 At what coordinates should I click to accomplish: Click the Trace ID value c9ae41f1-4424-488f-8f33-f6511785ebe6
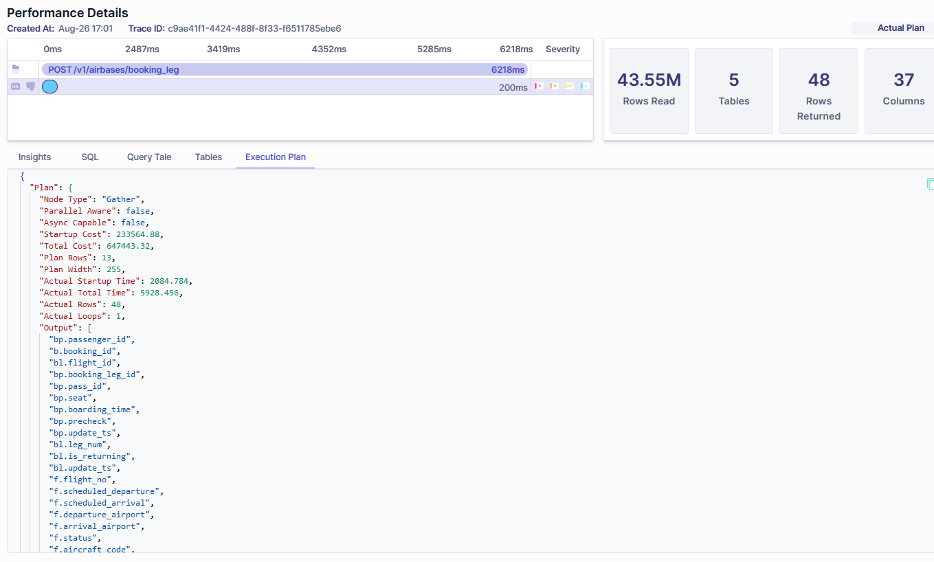point(254,28)
